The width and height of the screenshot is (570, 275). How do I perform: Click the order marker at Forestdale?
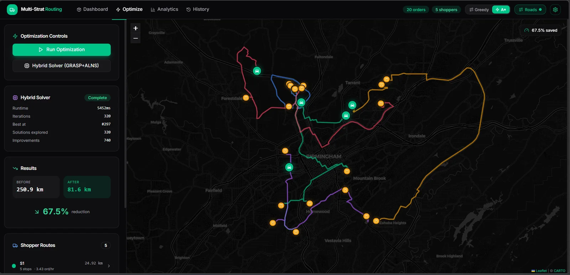[x=246, y=98]
